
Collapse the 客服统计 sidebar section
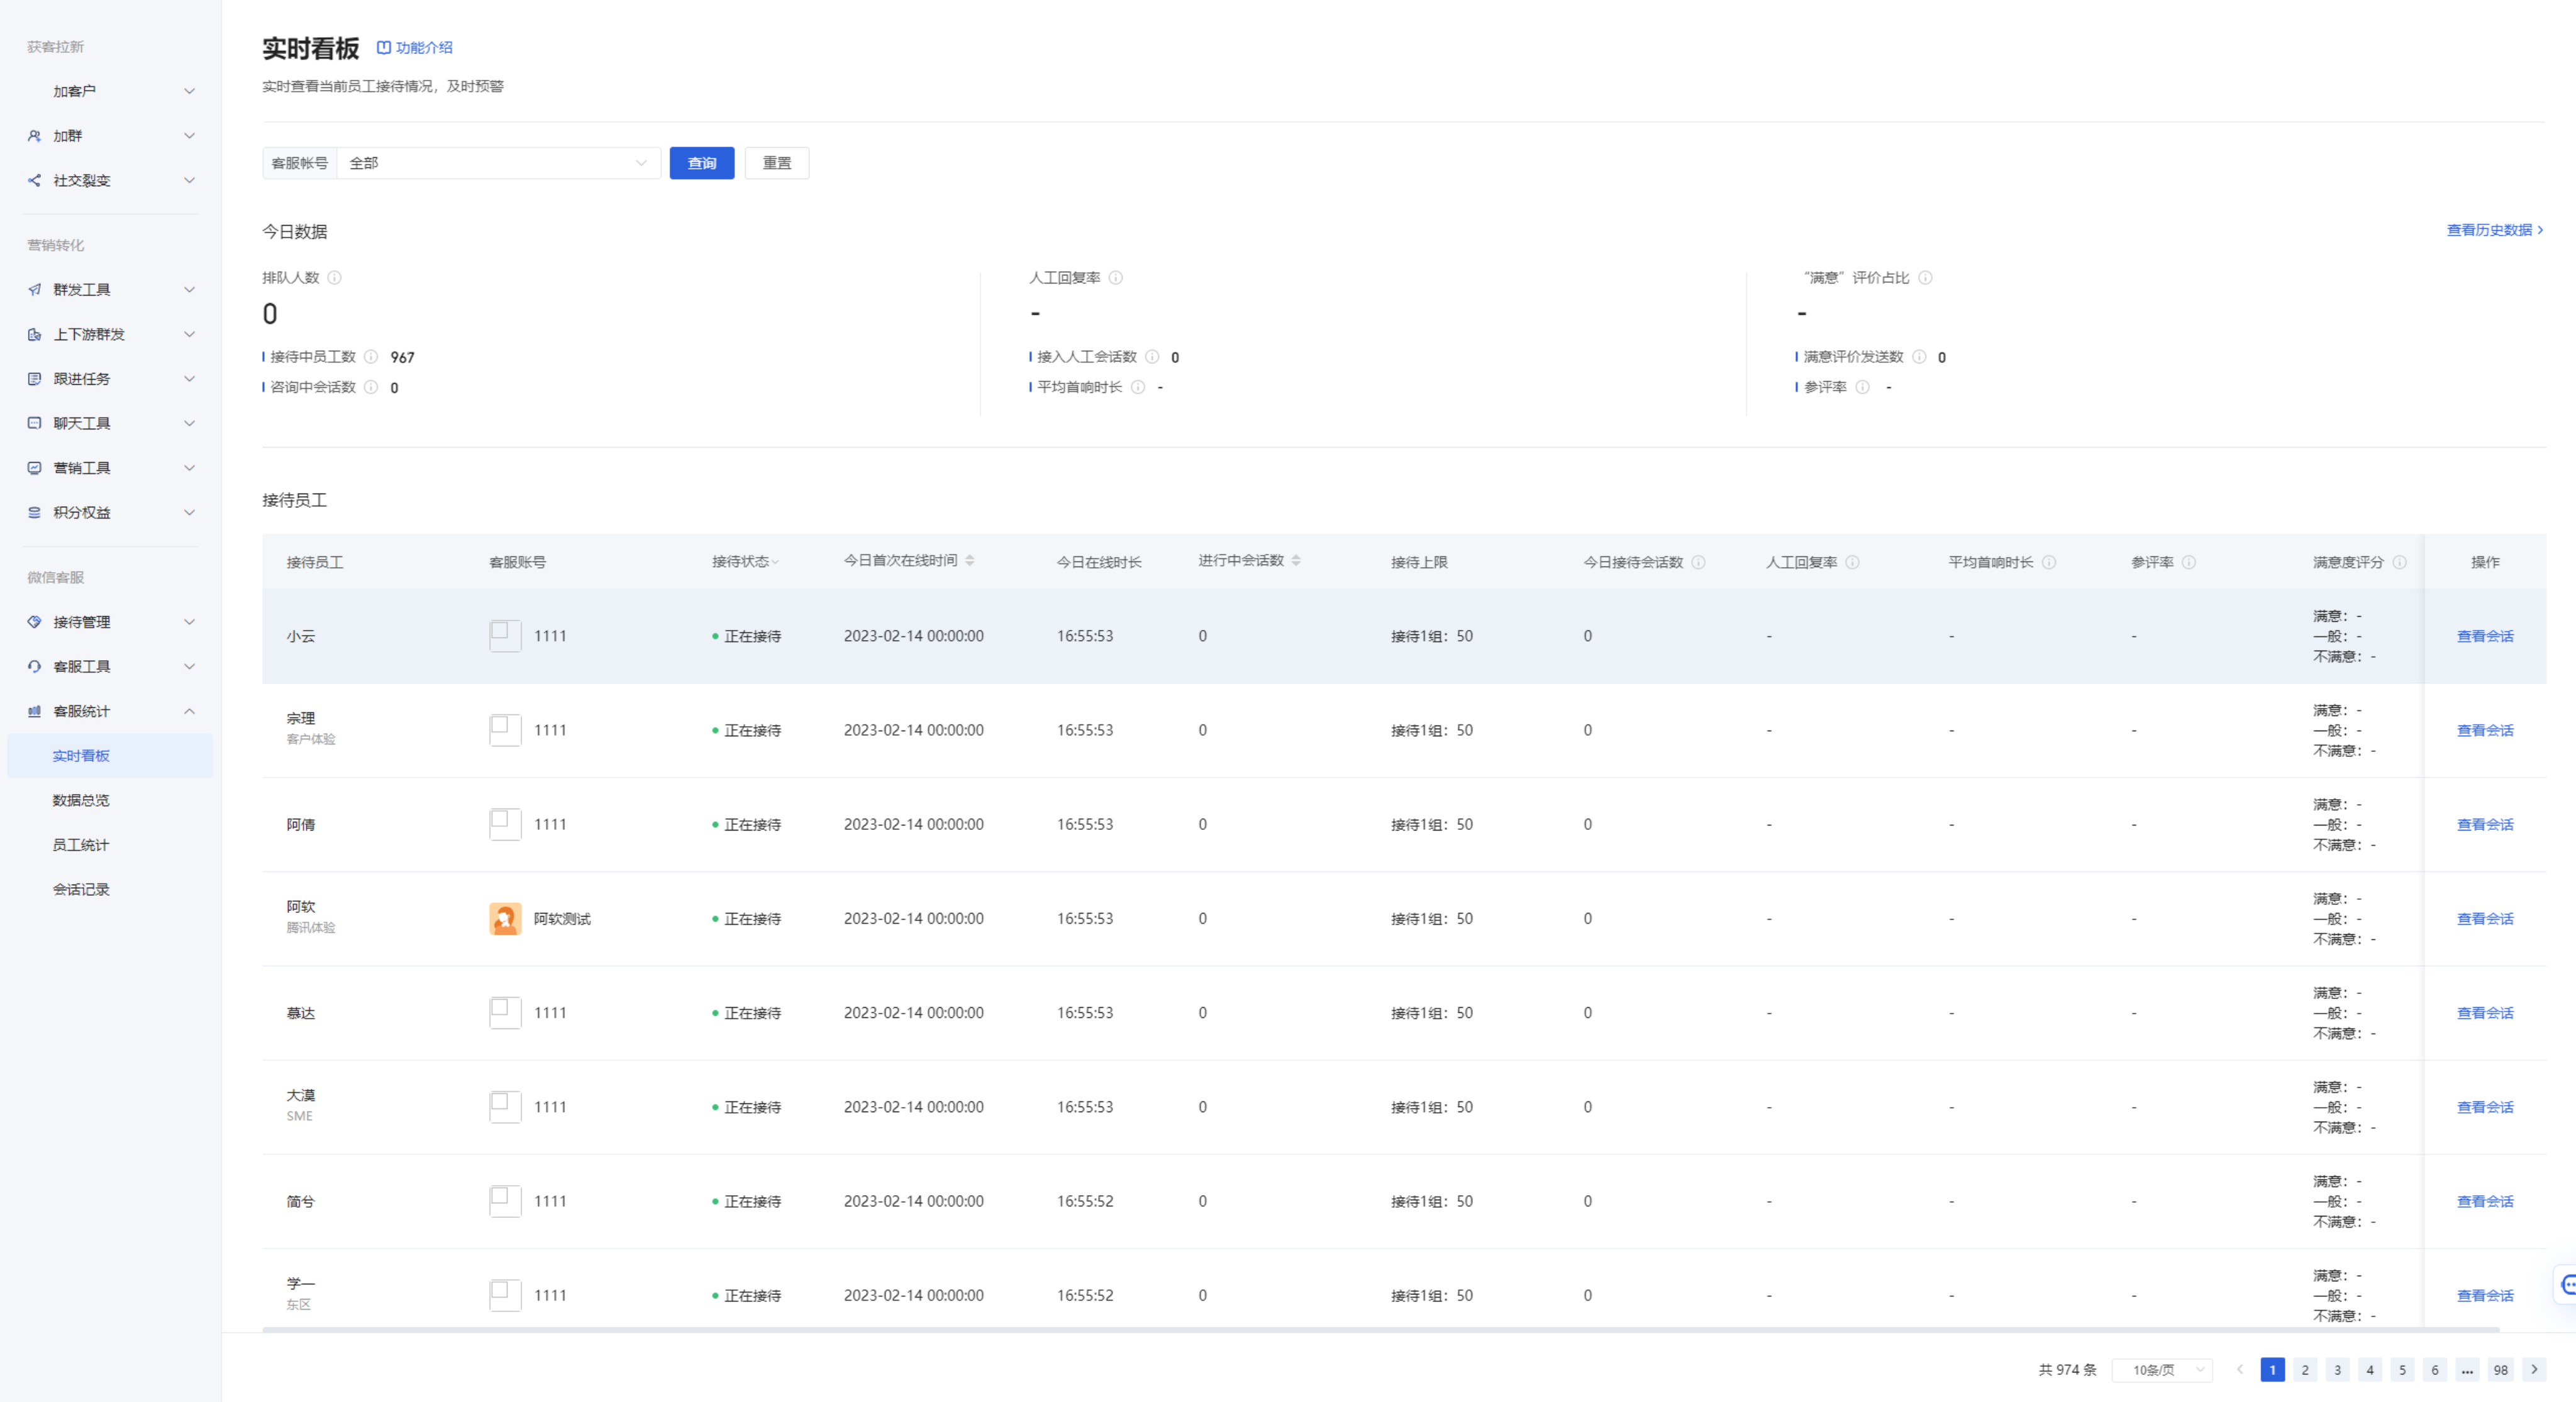[x=189, y=711]
